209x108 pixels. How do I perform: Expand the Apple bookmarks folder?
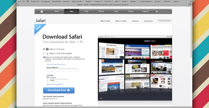(176, 2)
